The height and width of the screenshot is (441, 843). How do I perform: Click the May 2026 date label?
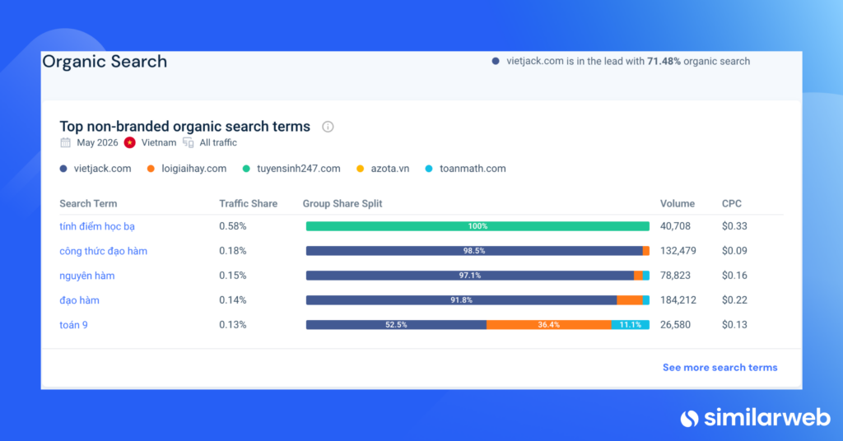[x=97, y=143]
